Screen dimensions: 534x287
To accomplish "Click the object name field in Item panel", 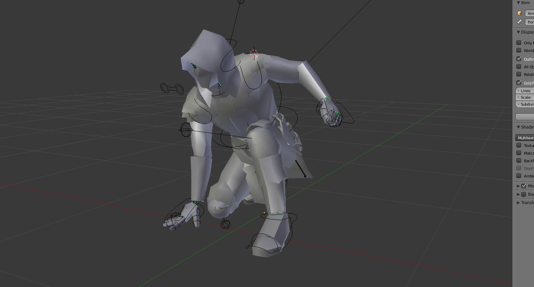I will point(529,13).
